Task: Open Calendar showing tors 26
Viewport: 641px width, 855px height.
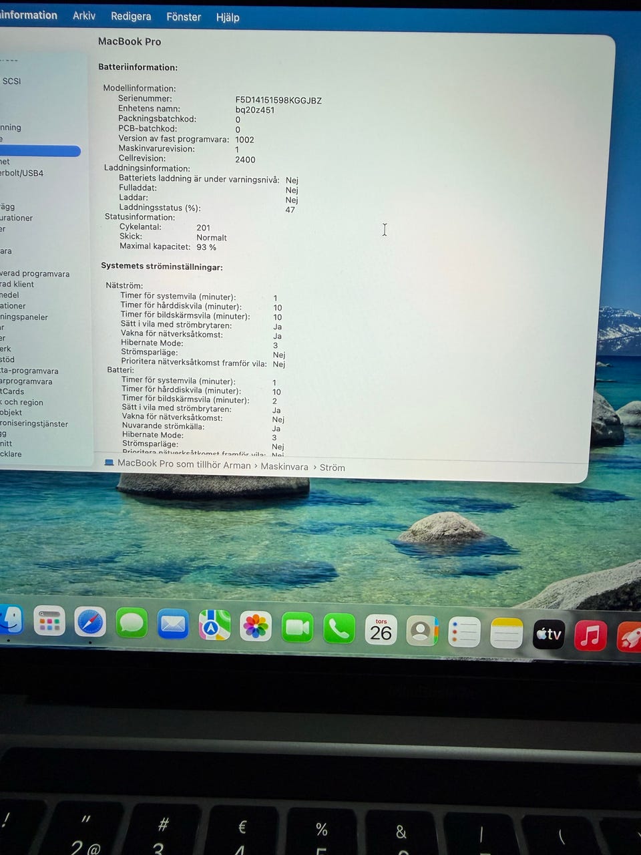Action: click(x=381, y=630)
